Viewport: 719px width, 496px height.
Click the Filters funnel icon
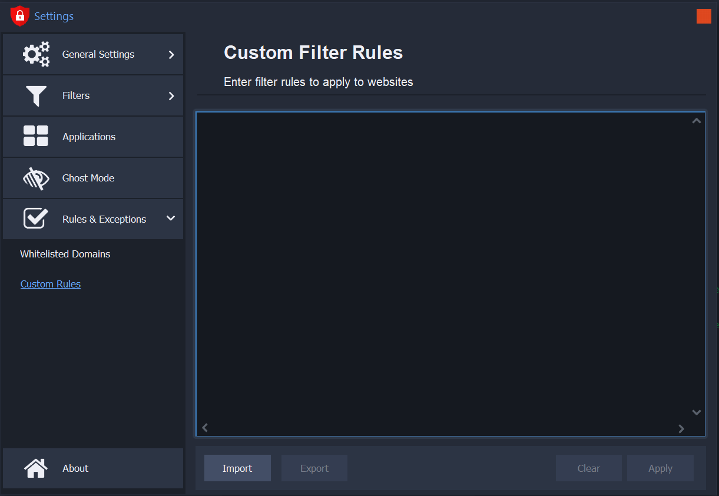coord(36,95)
